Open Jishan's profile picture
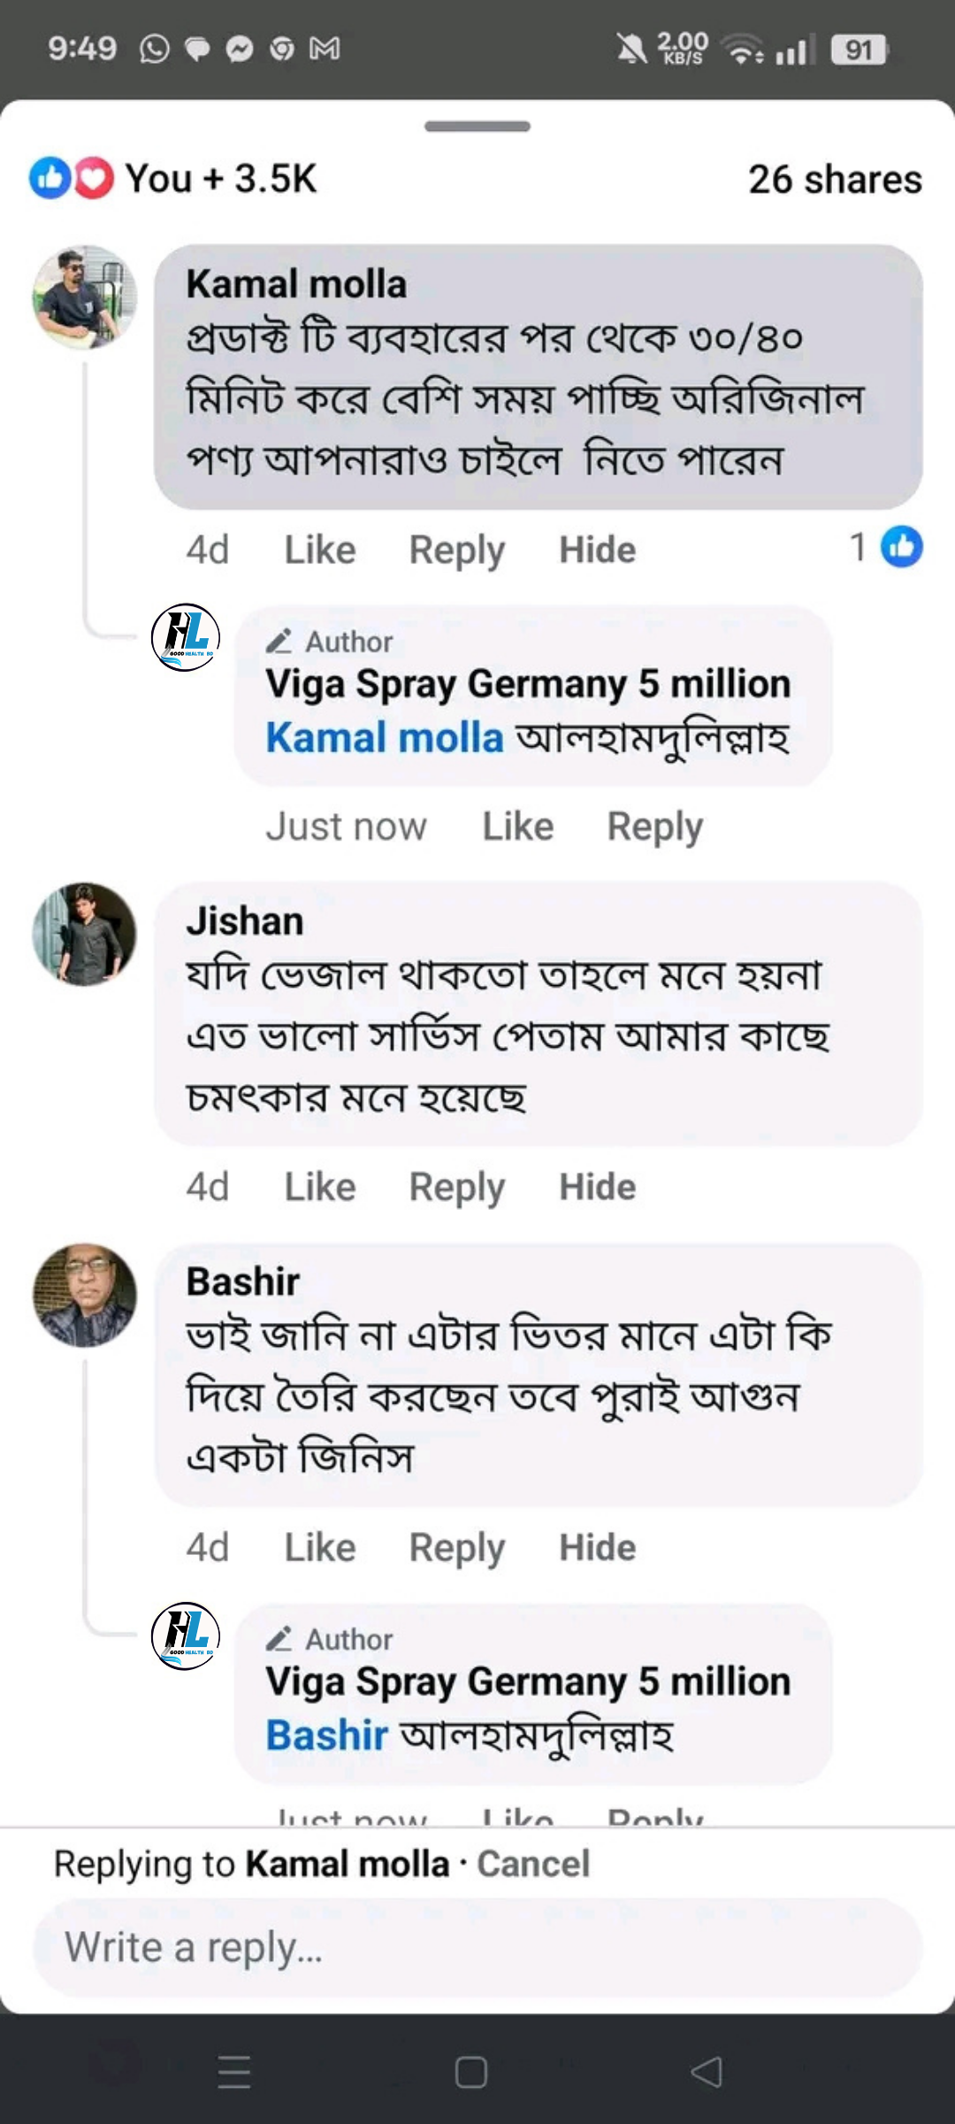 click(85, 934)
